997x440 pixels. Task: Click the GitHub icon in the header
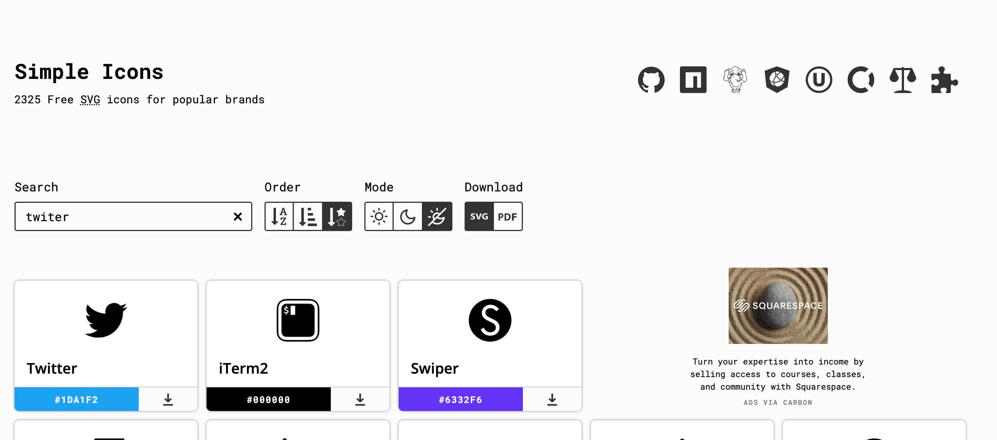[651, 79]
